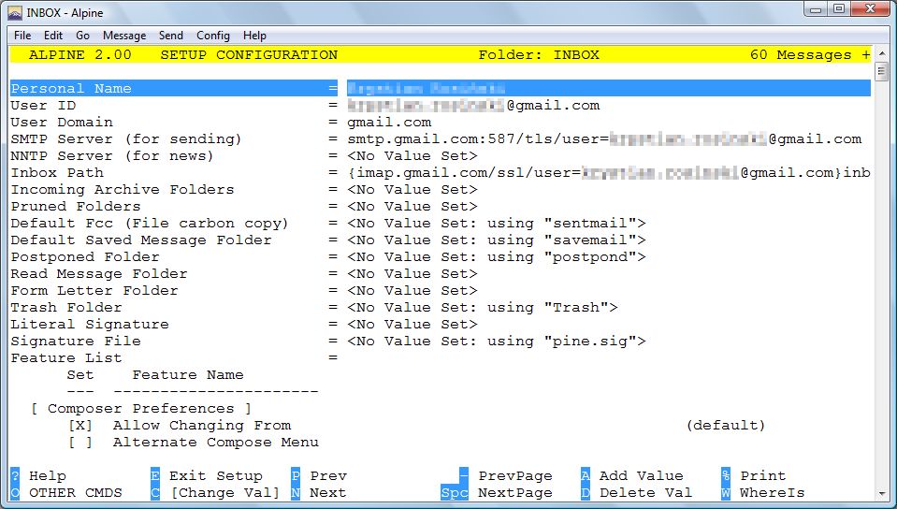Click the "pine.sig" default value

[590, 341]
